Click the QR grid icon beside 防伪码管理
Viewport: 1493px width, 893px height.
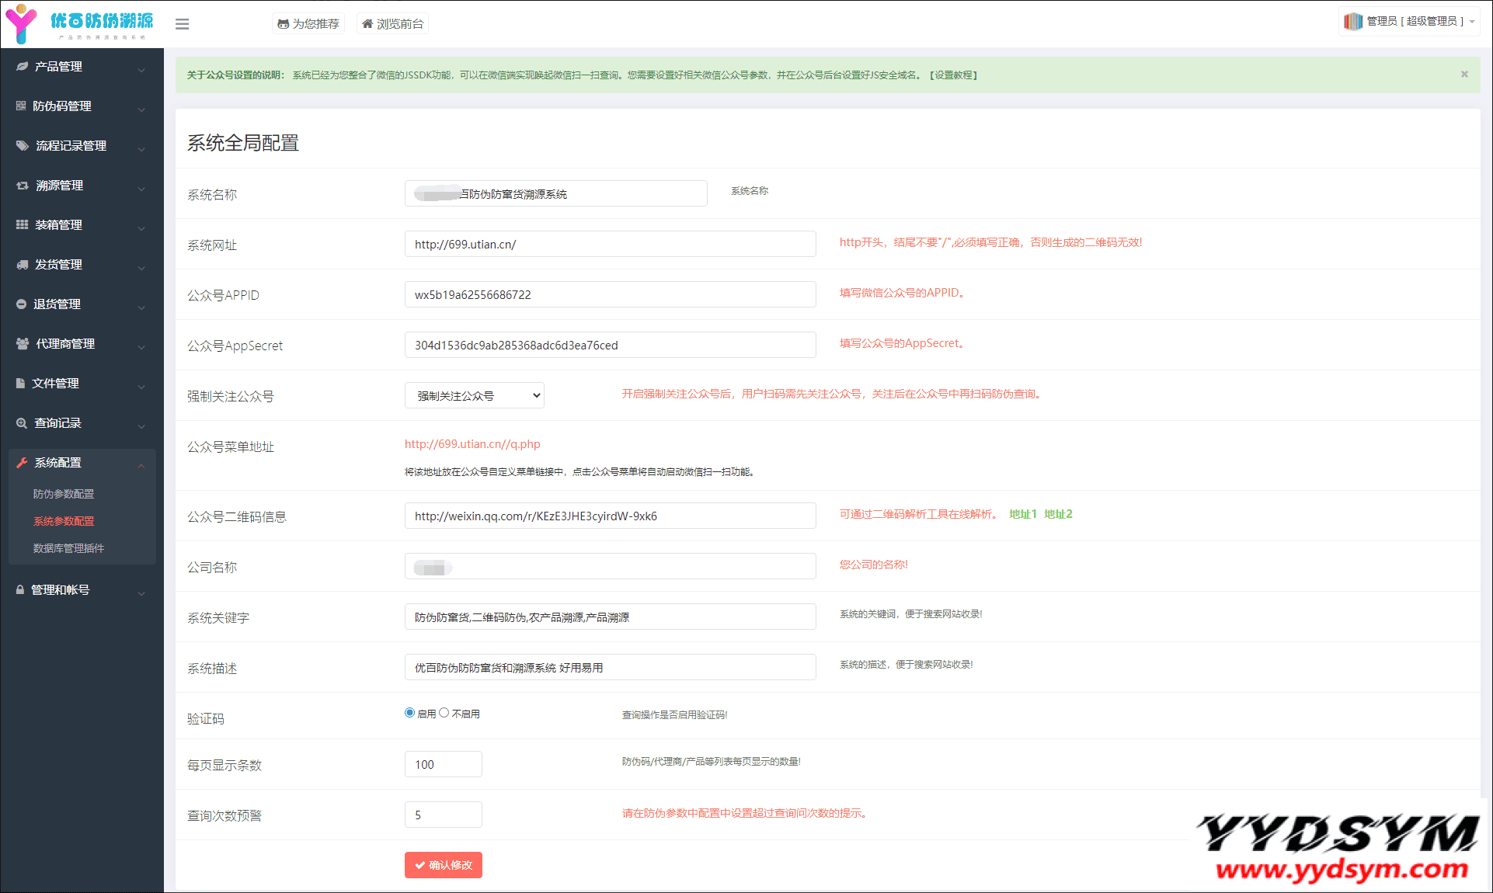pyautogui.click(x=21, y=106)
